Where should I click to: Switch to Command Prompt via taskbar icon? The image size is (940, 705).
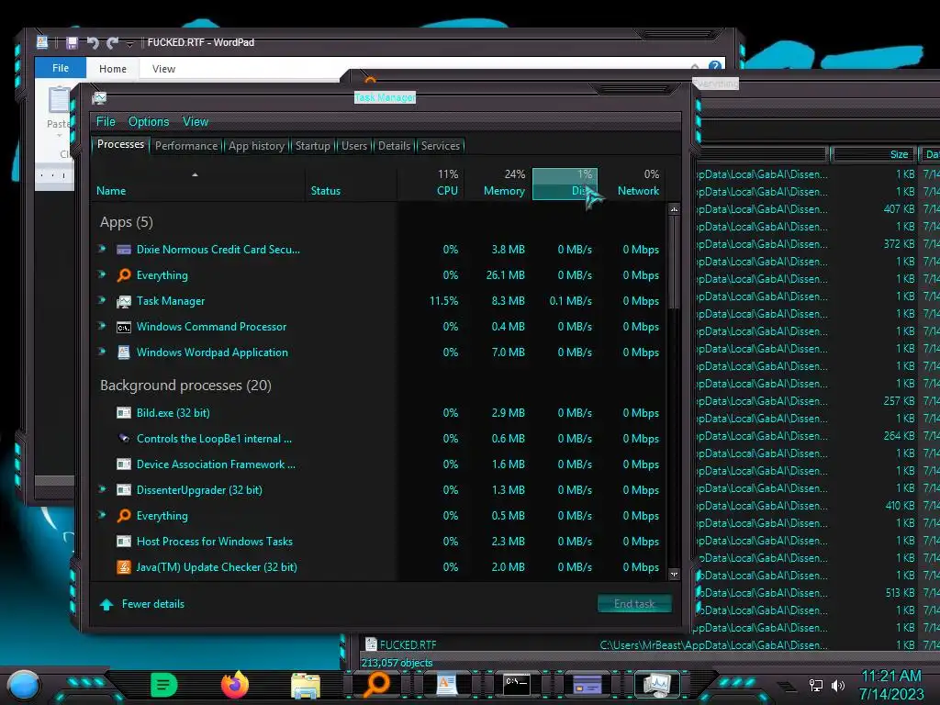[x=517, y=685]
